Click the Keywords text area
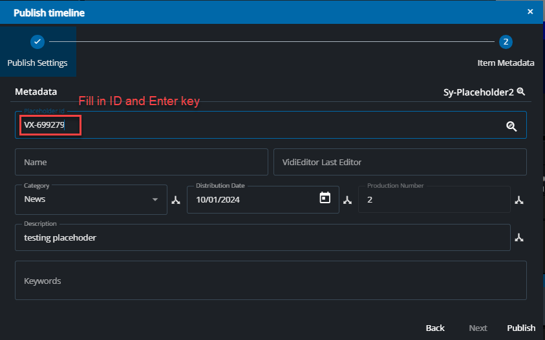The width and height of the screenshot is (545, 340). (x=270, y=281)
